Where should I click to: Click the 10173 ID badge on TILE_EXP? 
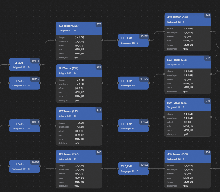point(144,36)
